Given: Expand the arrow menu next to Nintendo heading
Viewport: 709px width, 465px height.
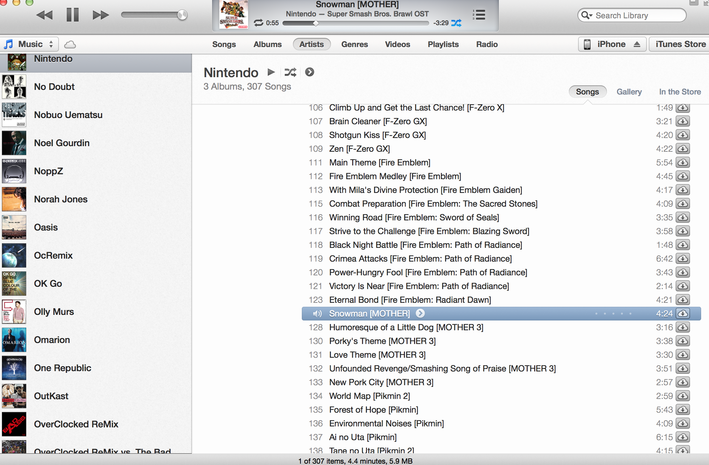Looking at the screenshot, I should coord(309,72).
